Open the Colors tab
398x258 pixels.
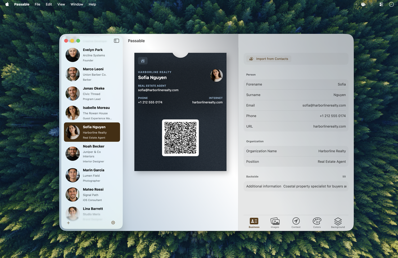pyautogui.click(x=317, y=223)
